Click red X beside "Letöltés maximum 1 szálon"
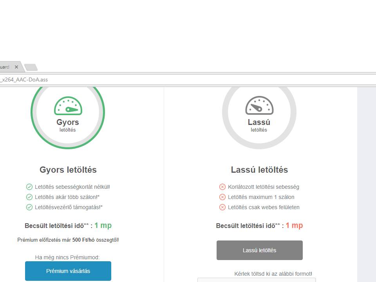 coord(222,197)
